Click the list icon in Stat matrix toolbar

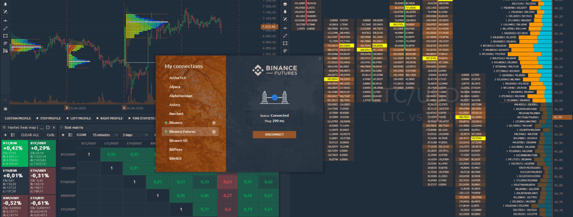[70, 135]
